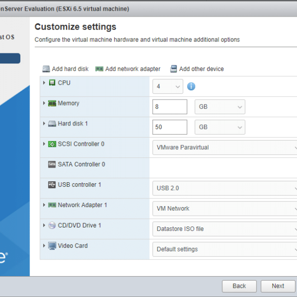Open the Datastore ISO file dropdown
This screenshot has width=297, height=297.
click(x=224, y=229)
